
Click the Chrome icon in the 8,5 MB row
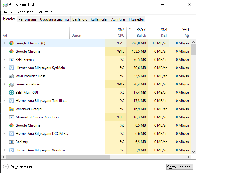click(11, 125)
